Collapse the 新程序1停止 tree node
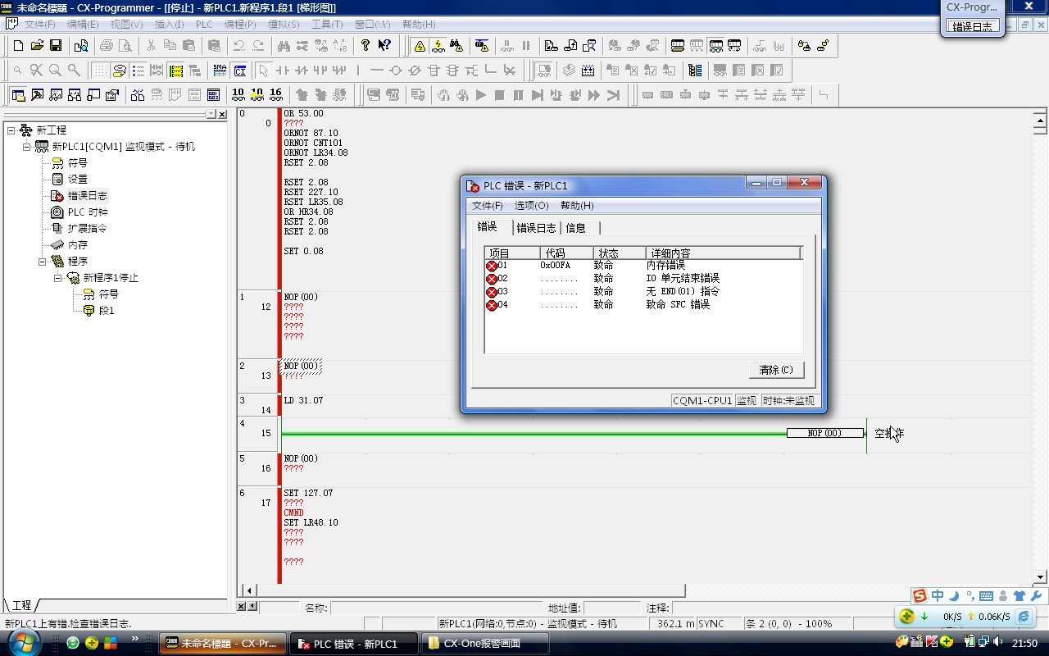This screenshot has height=656, width=1049. 58,278
